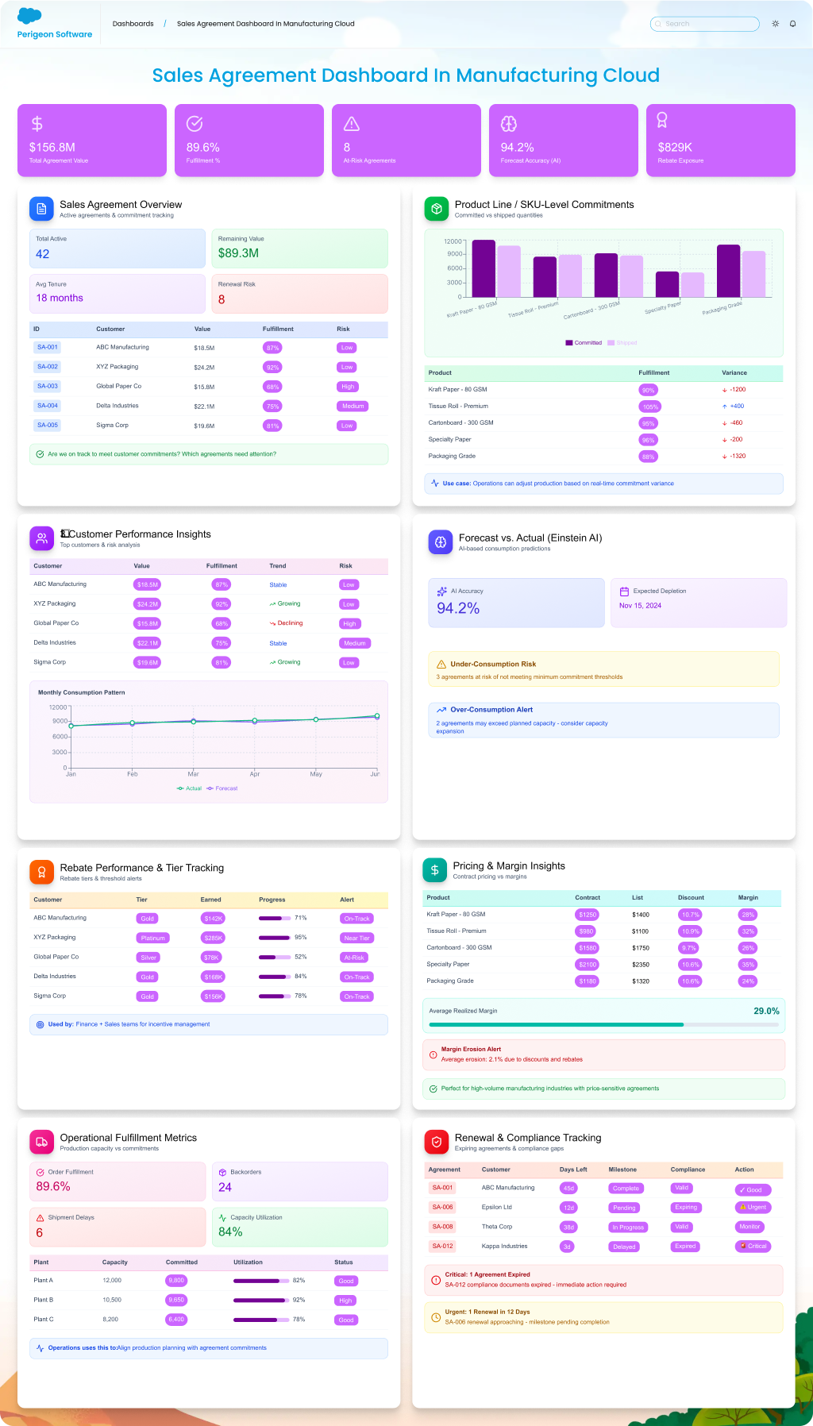Click the Sales Agreement Overview document icon
Screen dimensions: 813x1426
41,209
